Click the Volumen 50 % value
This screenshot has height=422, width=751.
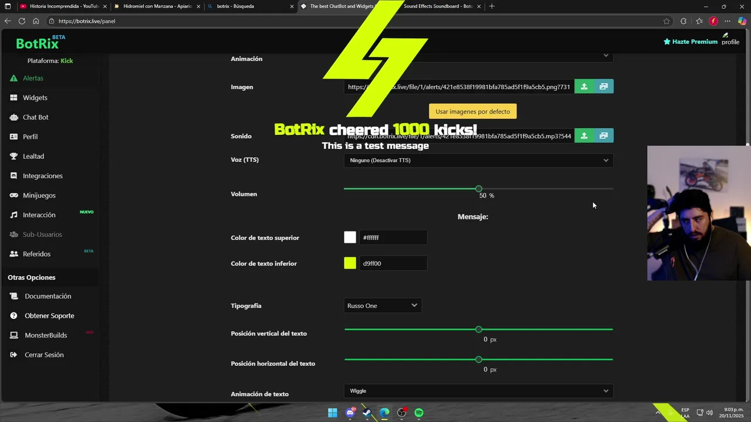(486, 196)
